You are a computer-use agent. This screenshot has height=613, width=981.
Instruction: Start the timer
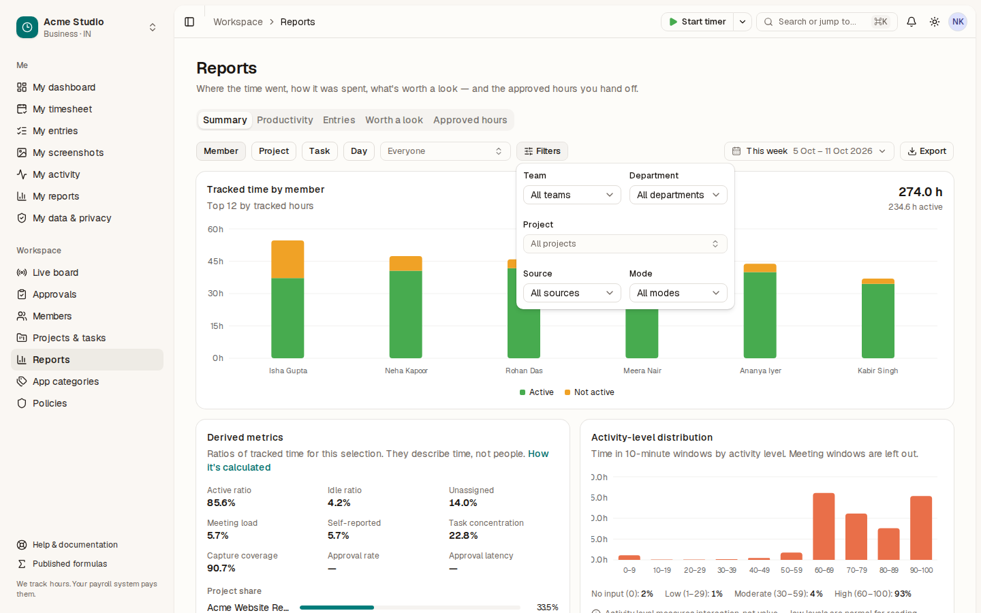pos(698,22)
